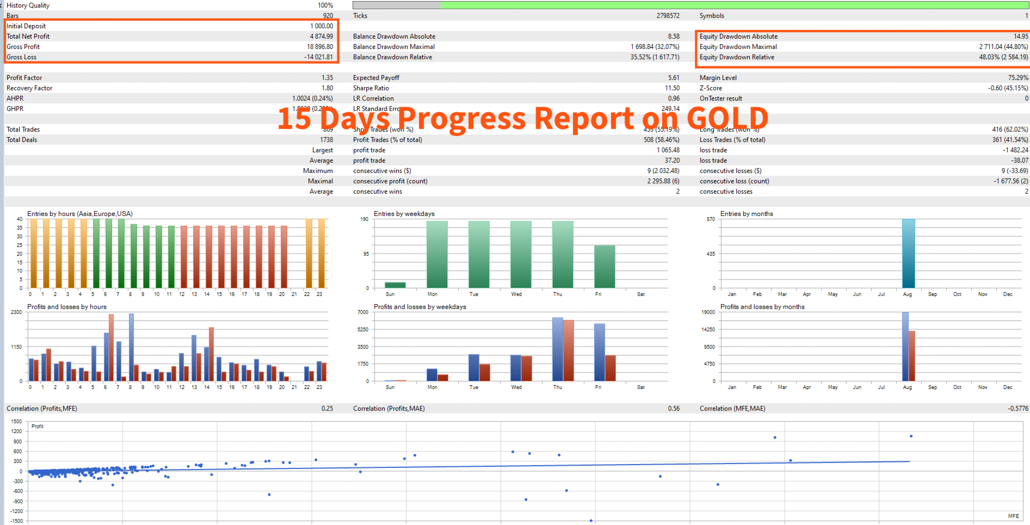
Task: Select the "Equity Drawdown Absolute" label
Action: point(738,36)
